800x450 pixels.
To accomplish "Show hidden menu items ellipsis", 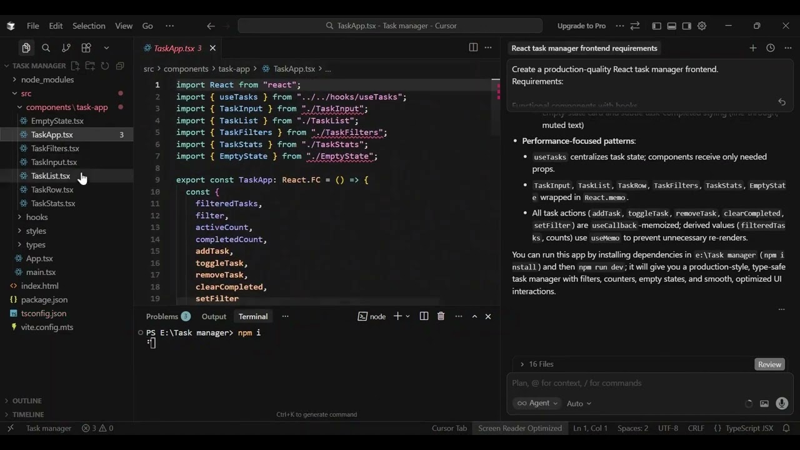I will click(169, 26).
